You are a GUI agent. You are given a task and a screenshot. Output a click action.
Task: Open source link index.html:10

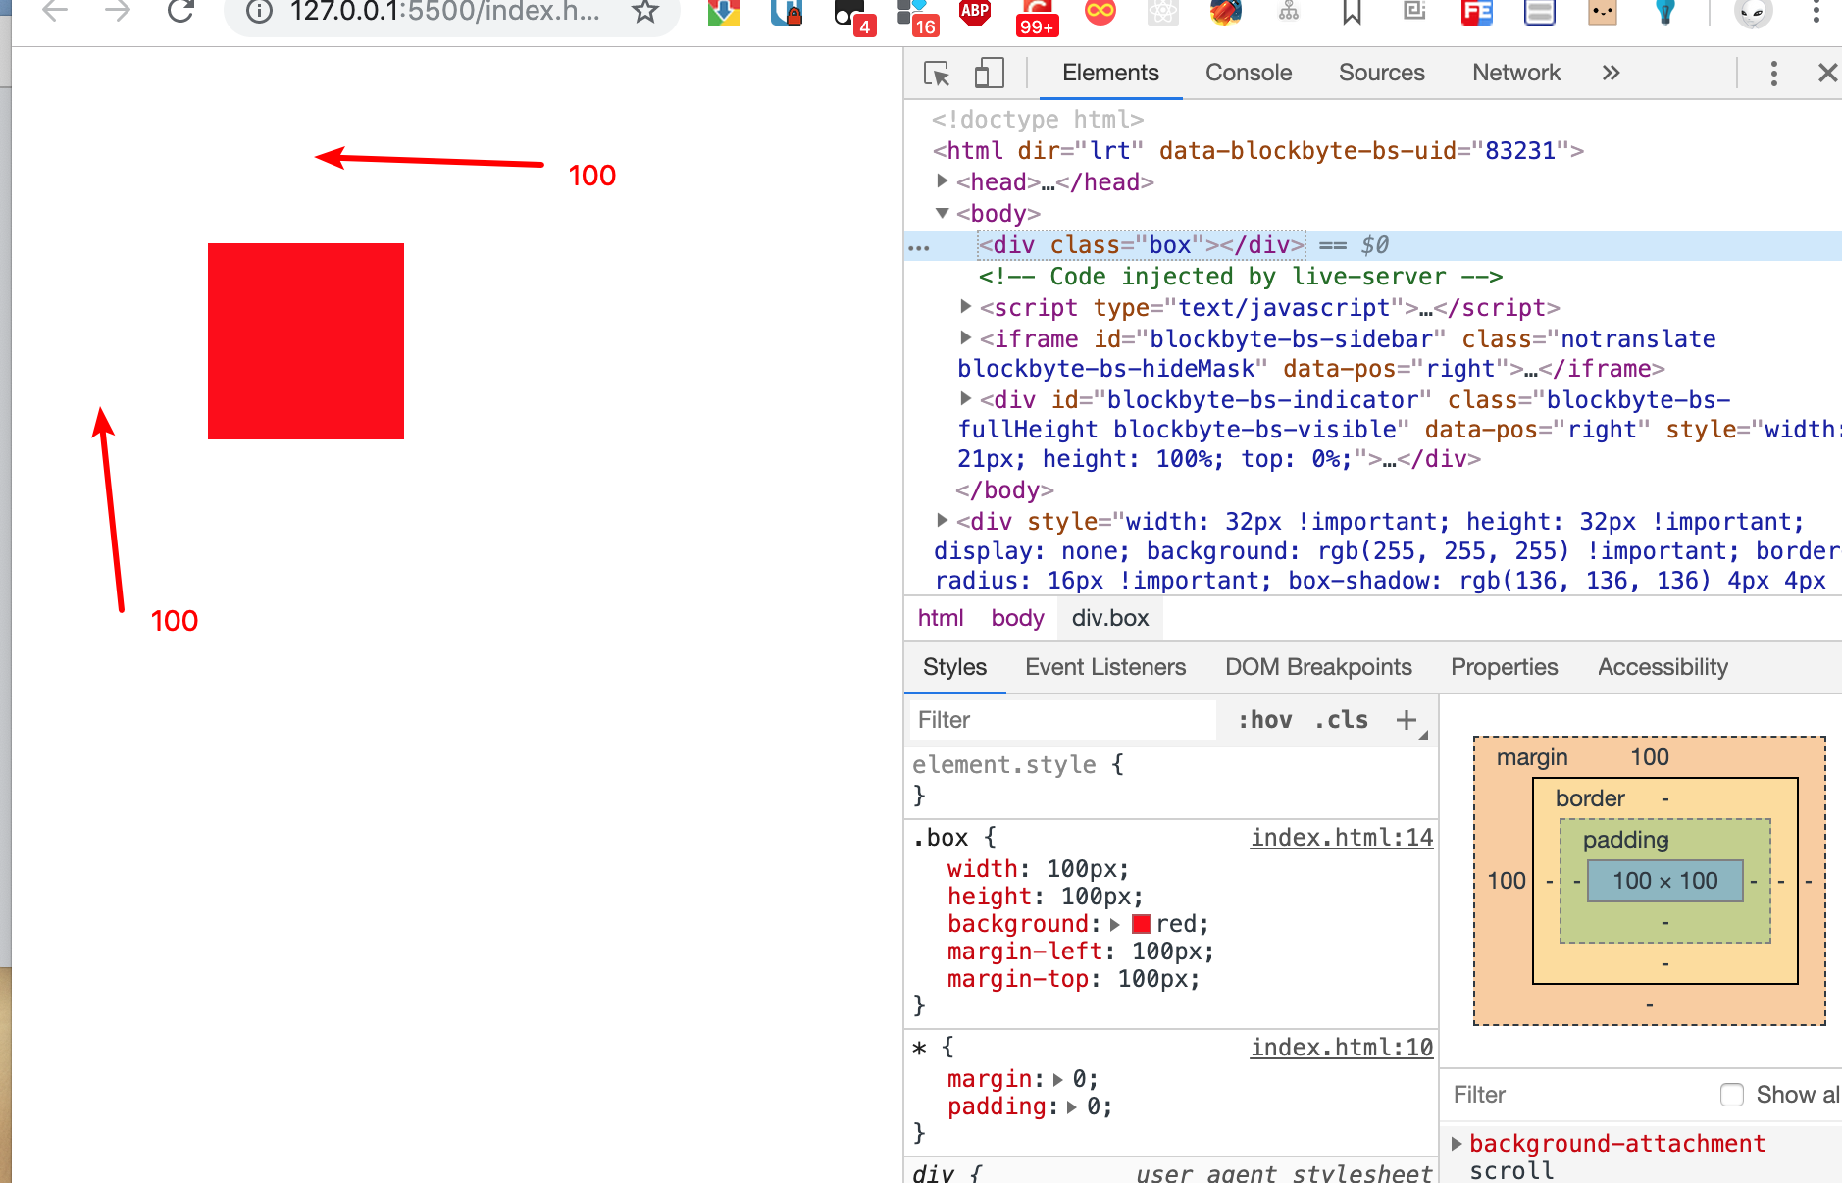pyautogui.click(x=1342, y=1048)
